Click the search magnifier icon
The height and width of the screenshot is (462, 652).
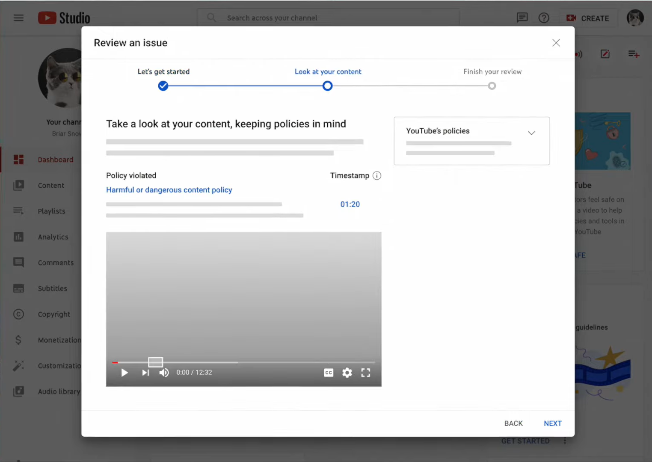[x=212, y=18]
